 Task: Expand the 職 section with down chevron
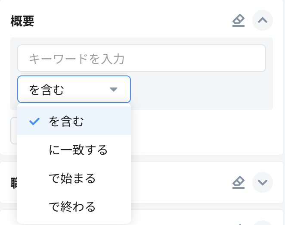(x=263, y=182)
